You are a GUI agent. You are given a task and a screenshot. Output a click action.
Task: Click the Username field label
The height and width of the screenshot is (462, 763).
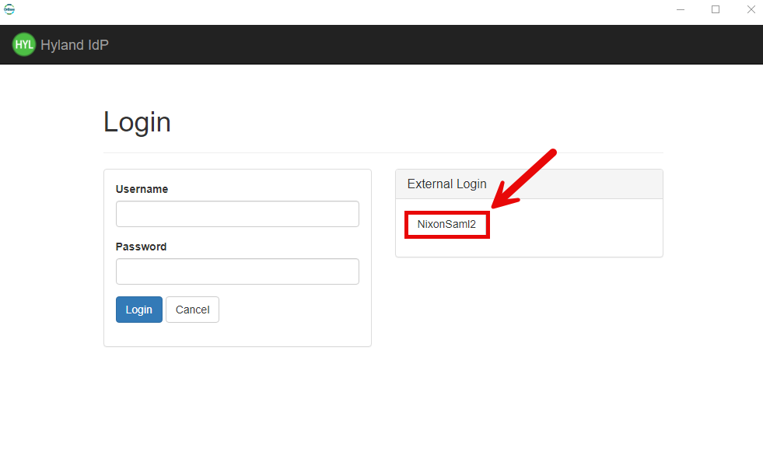(x=142, y=189)
